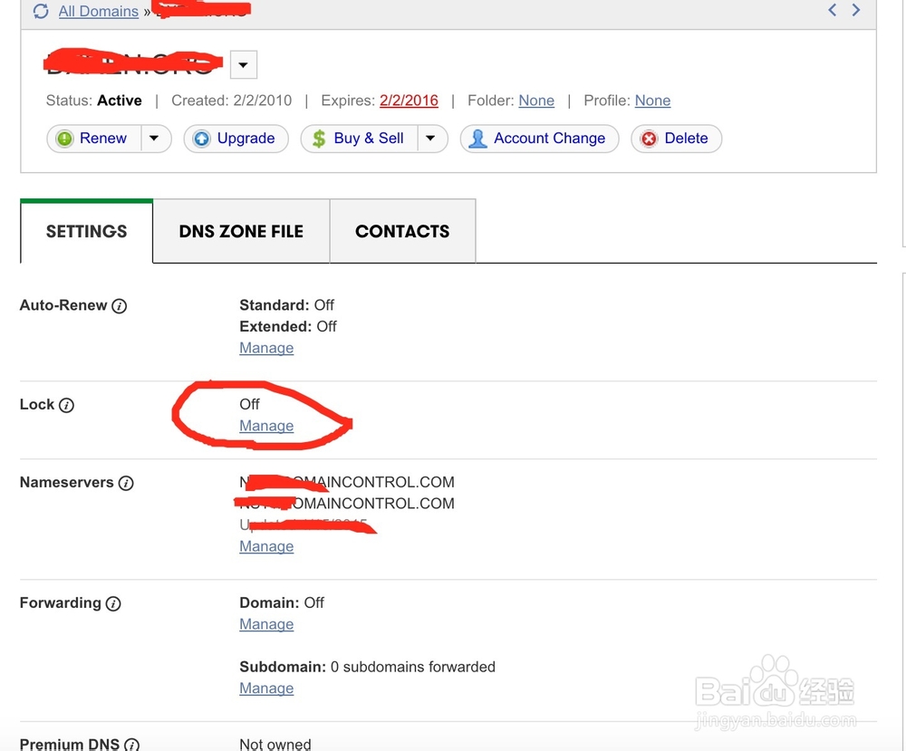Select the Auto-Renew label
Screen dimensions: 906x751
point(63,305)
